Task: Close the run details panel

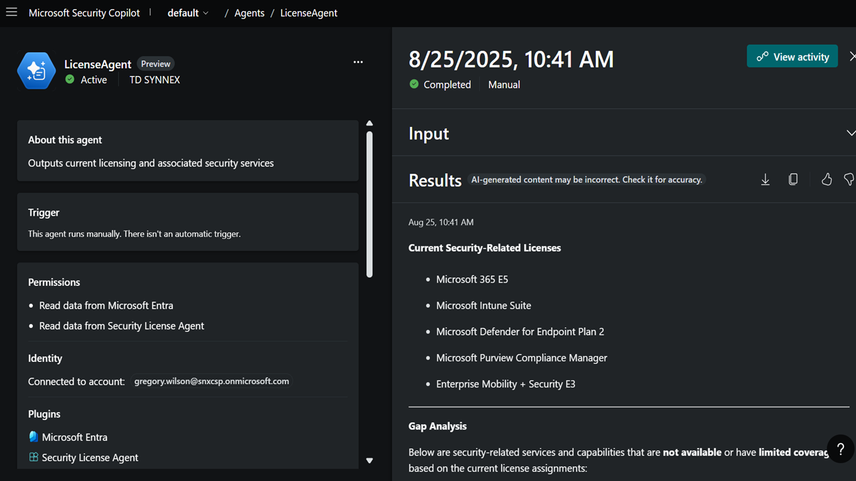Action: [851, 57]
